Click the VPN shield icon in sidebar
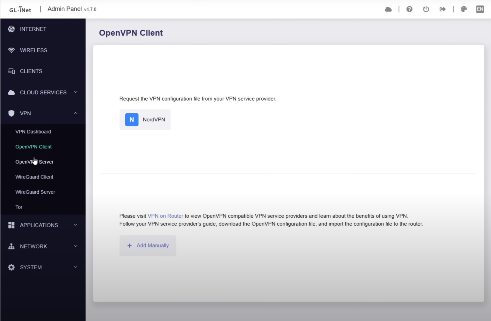Screen dimensions: 491x321 [x=11, y=113]
